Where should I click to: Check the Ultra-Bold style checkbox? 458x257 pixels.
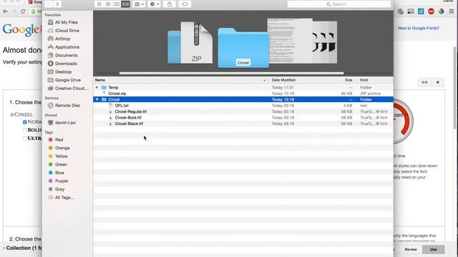click(24, 138)
